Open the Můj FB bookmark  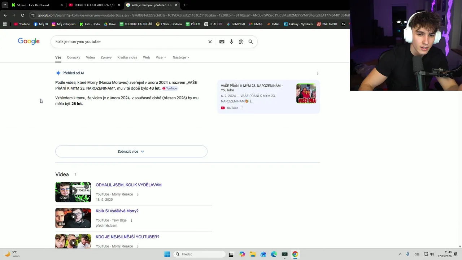tap(41, 24)
